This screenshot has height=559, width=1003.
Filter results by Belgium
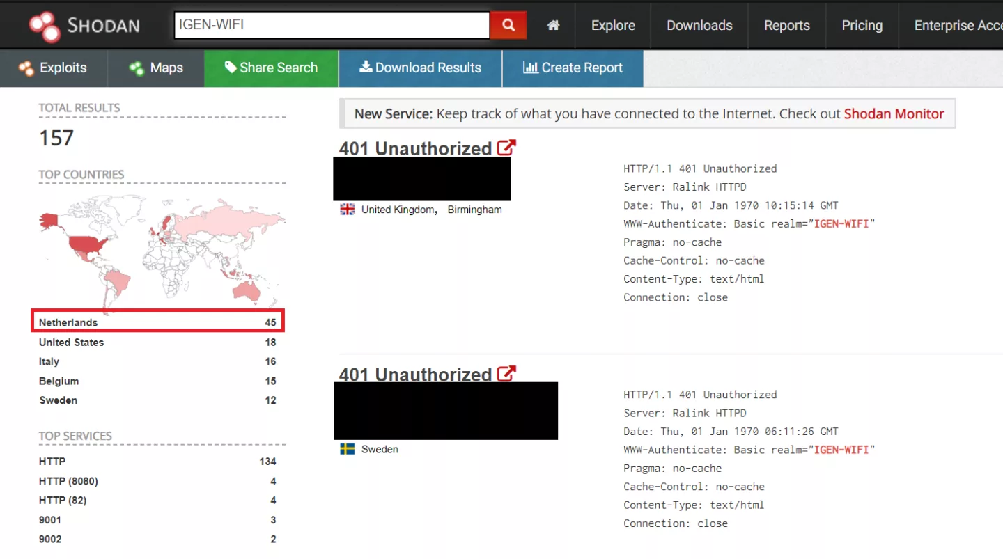pyautogui.click(x=157, y=381)
